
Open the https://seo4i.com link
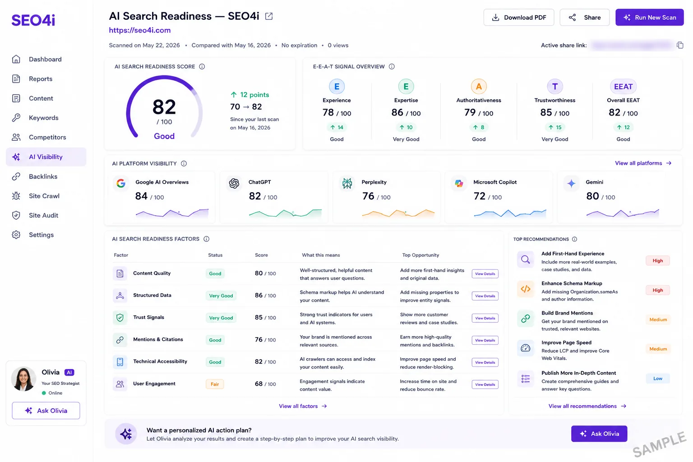[x=140, y=30]
